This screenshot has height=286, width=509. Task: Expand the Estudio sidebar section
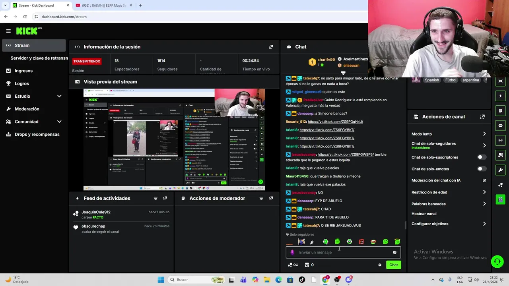pyautogui.click(x=59, y=96)
